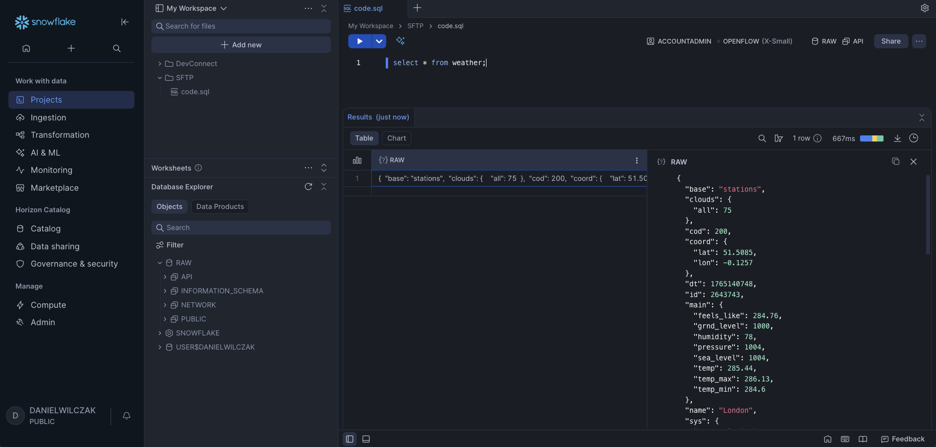
Task: Run the SQL query with play button
Action: coord(359,41)
